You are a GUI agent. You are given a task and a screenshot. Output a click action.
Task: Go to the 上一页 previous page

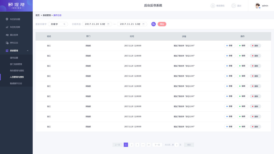117,145
